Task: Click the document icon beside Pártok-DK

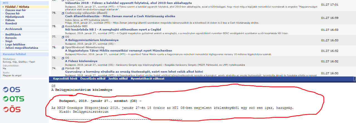Action: (63, 68)
